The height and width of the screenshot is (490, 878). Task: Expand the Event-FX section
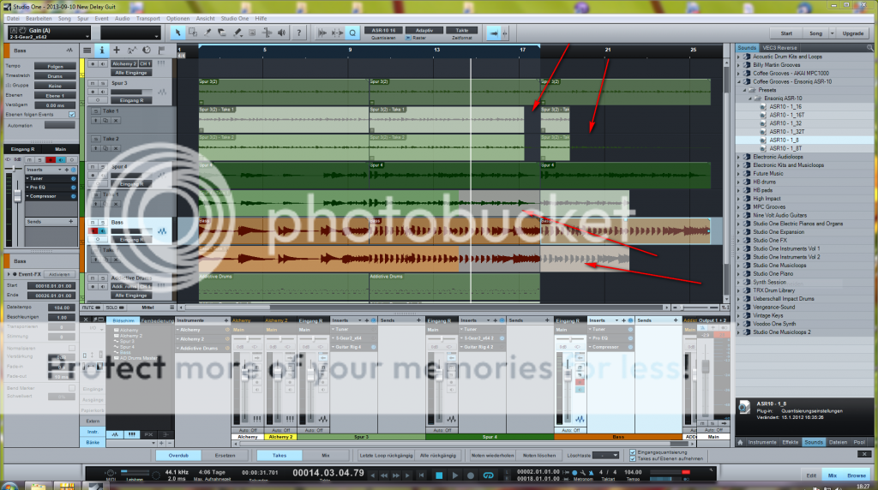pos(9,275)
